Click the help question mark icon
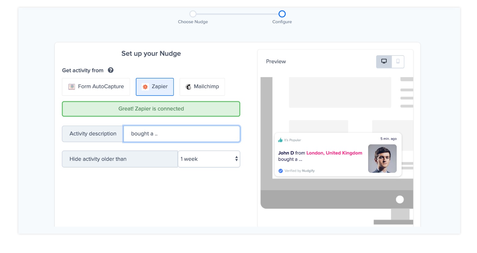 coord(111,70)
